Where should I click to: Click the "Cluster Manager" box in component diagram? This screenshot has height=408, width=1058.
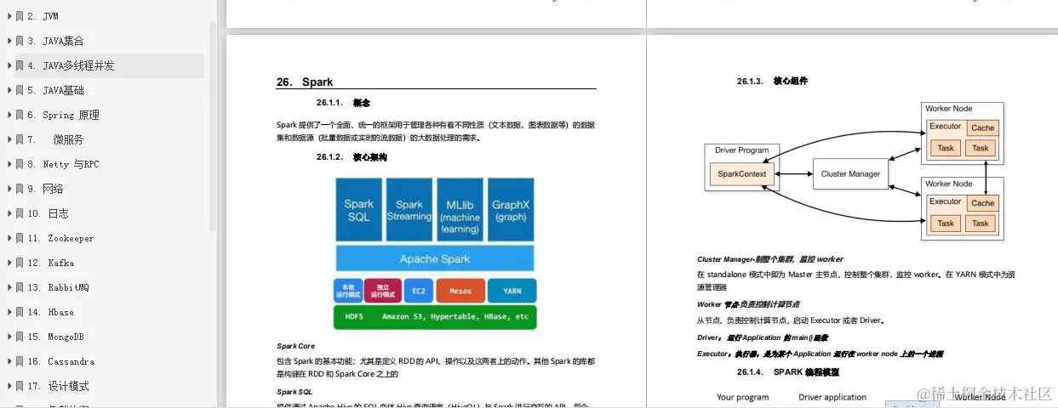(850, 174)
